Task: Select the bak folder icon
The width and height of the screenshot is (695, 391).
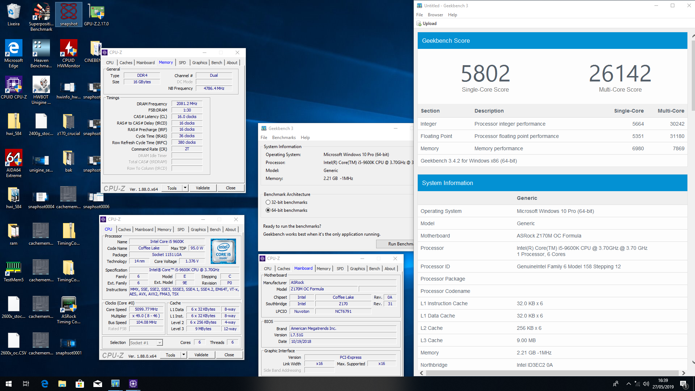Action: 69,161
